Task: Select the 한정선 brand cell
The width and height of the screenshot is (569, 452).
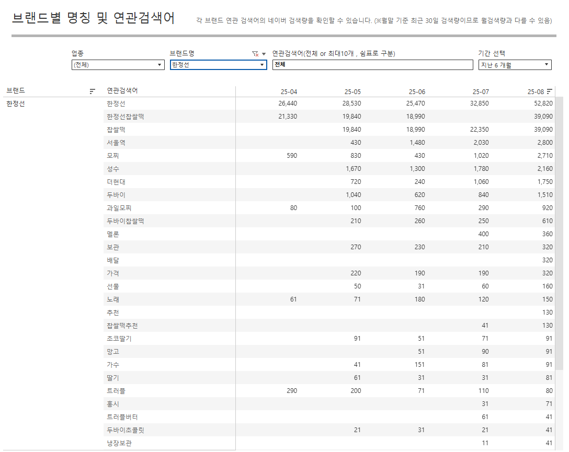Action: pos(16,103)
